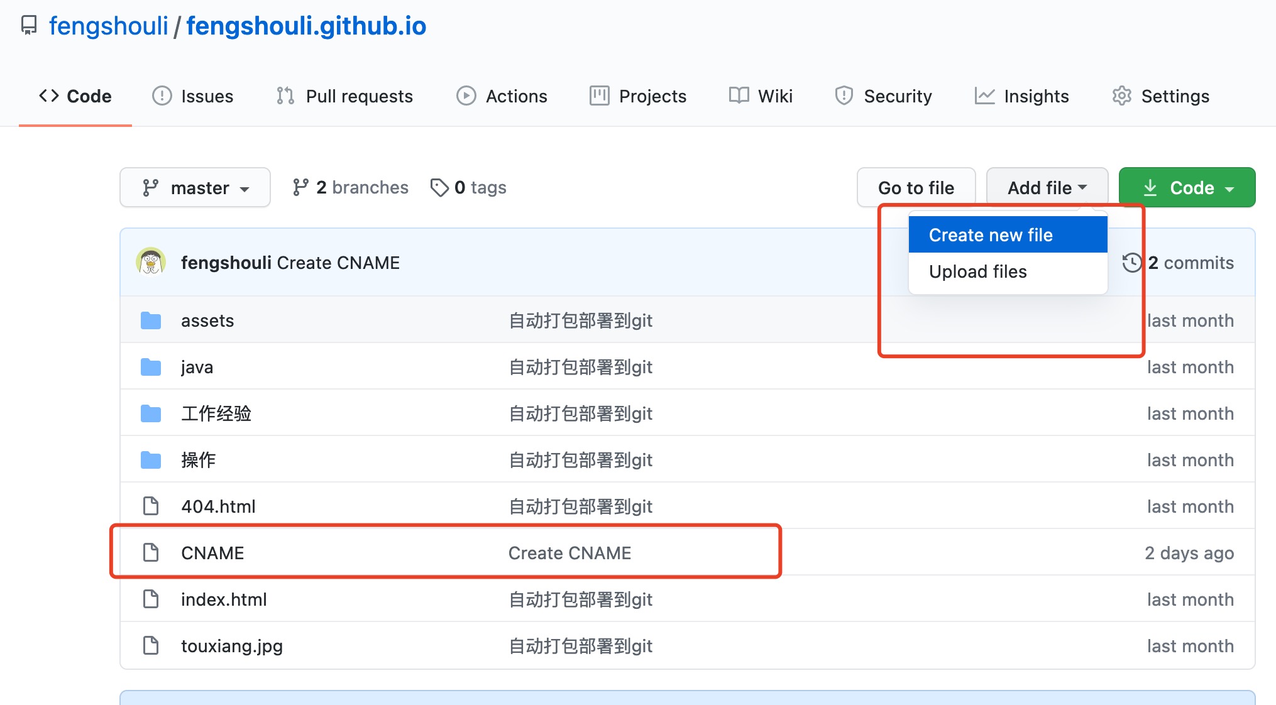Click 2 days ago timestamp on CNAME row

click(1189, 553)
